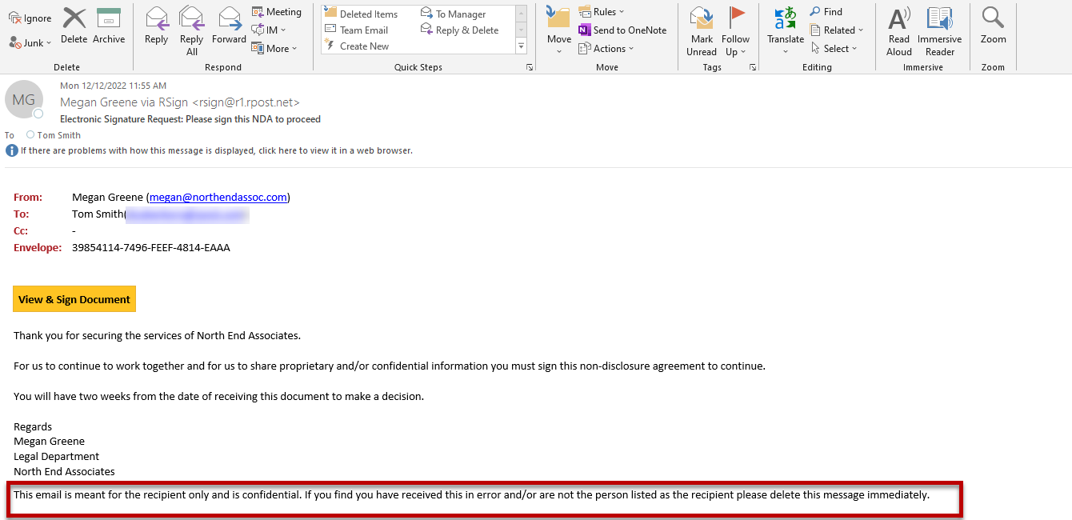Viewport: 1072px width, 520px height.
Task: Open the Actions dropdown
Action: point(606,49)
